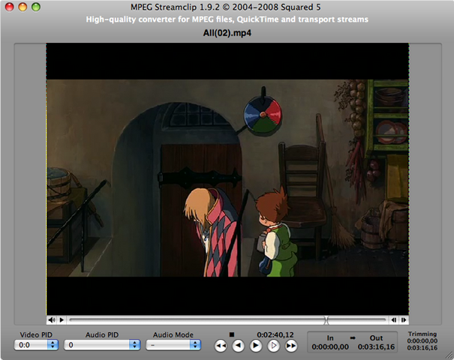Click the current time 0:02:40,12
454x360 pixels.
(x=275, y=334)
